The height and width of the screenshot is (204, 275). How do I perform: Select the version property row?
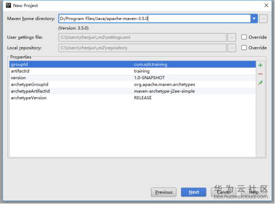tap(132, 78)
